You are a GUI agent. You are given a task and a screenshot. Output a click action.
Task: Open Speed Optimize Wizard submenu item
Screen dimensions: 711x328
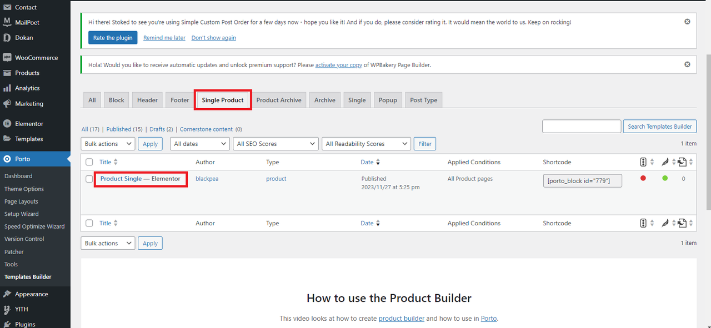34,226
